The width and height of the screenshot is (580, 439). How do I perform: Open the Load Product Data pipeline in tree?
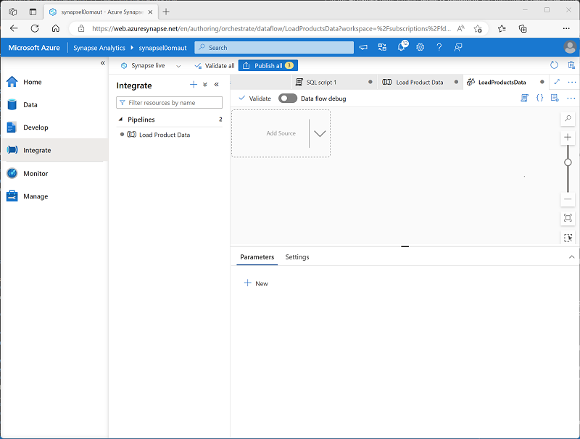point(165,135)
